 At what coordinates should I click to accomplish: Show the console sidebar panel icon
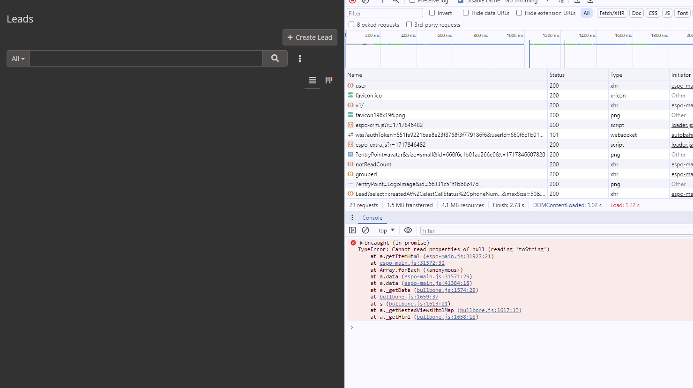pyautogui.click(x=352, y=230)
